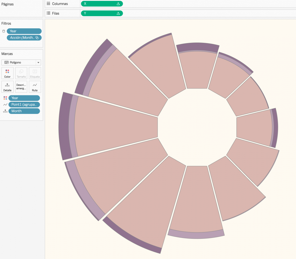
Task: Open the Detalle marks card
Action: tap(7, 87)
